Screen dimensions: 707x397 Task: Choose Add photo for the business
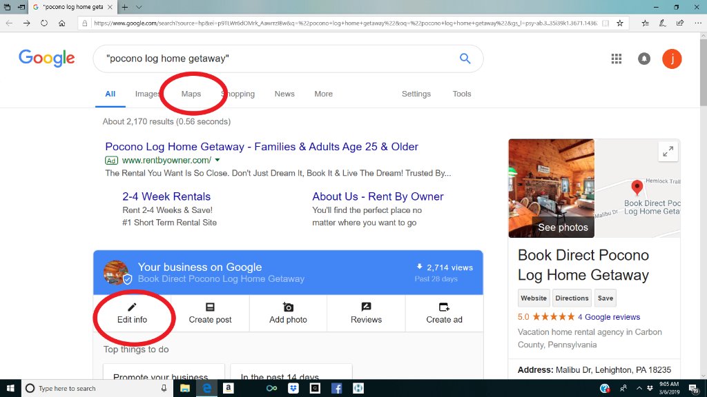tap(288, 313)
